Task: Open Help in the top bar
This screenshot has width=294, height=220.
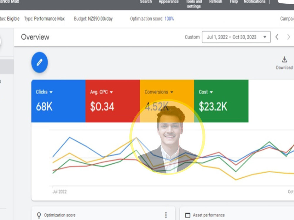Action: [x=234, y=2]
